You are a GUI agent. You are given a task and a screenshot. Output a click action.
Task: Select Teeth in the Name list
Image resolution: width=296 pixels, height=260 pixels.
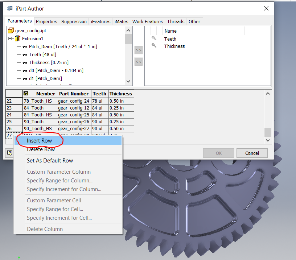[x=170, y=39]
